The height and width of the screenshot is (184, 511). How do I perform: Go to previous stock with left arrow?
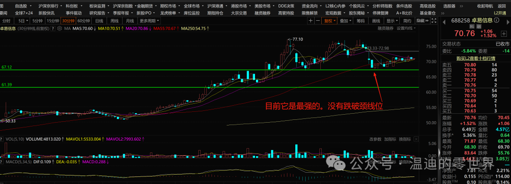click(x=443, y=22)
